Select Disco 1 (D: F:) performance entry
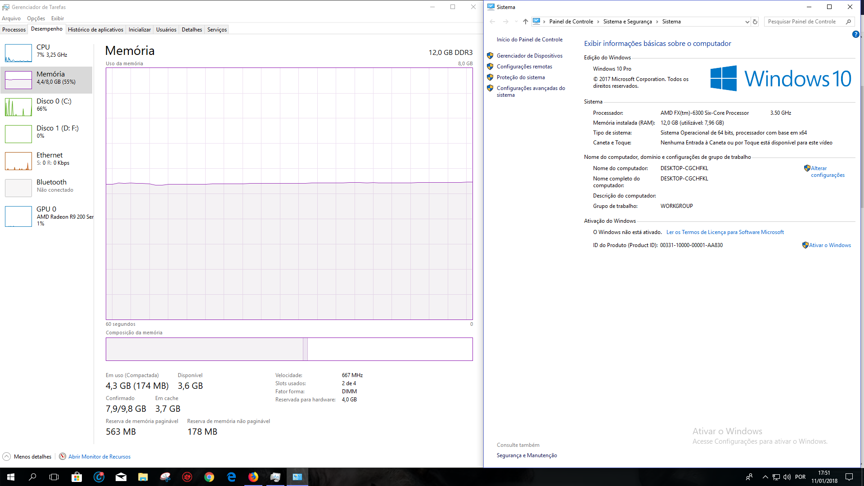864x486 pixels. (x=47, y=134)
